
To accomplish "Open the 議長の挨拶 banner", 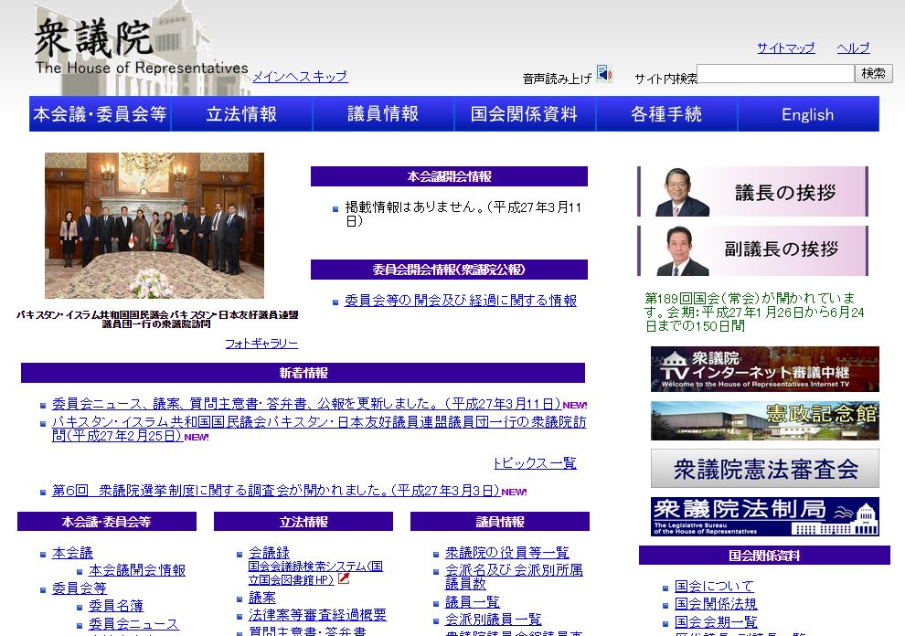I will tap(752, 192).
